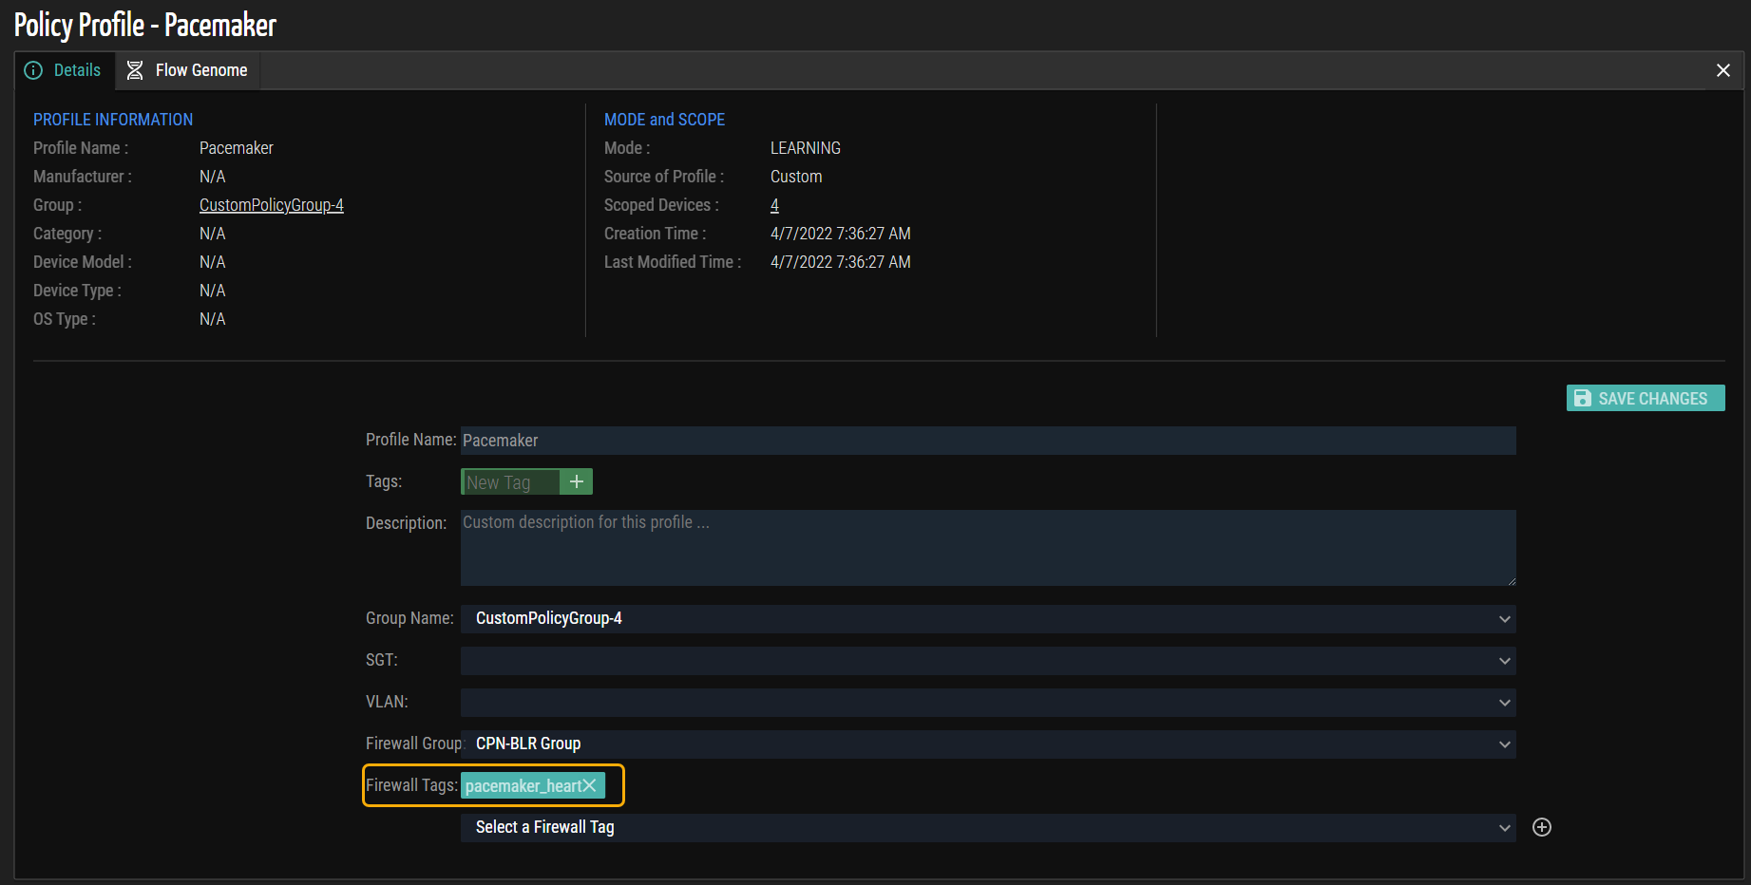Click the plus icon to add new tag

[x=576, y=482]
